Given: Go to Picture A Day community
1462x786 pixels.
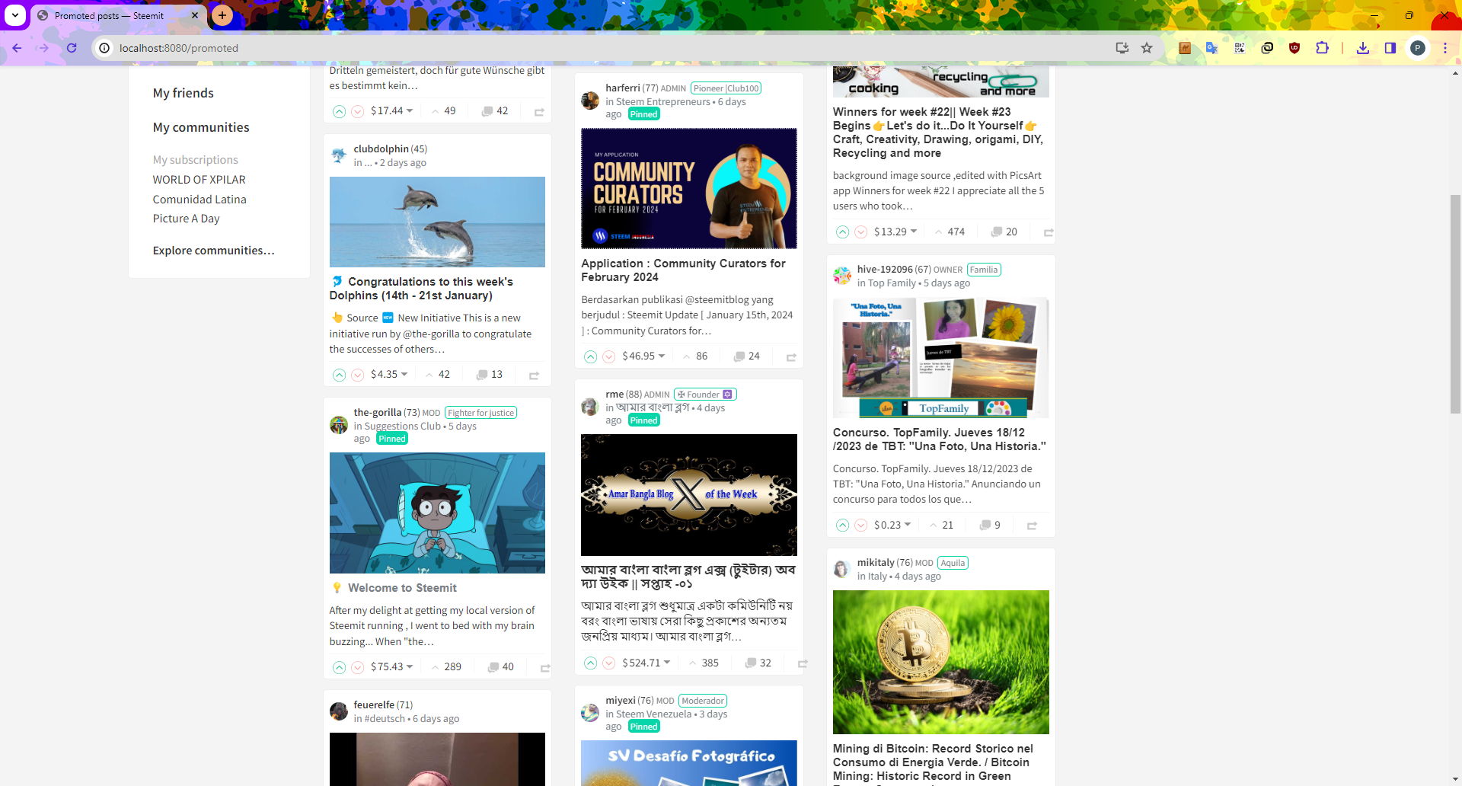Looking at the screenshot, I should (187, 219).
